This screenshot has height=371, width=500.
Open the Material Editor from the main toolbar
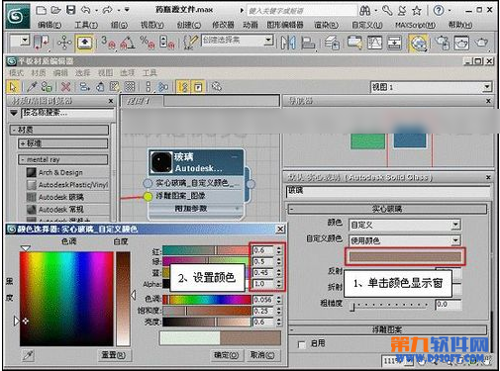coord(418,44)
